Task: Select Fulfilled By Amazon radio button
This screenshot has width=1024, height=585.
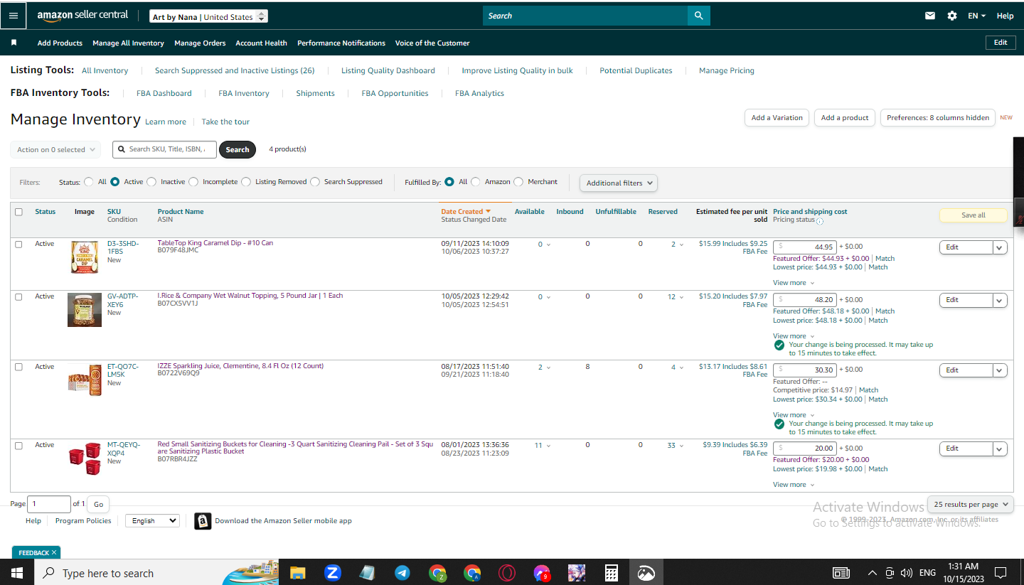Action: click(x=476, y=182)
